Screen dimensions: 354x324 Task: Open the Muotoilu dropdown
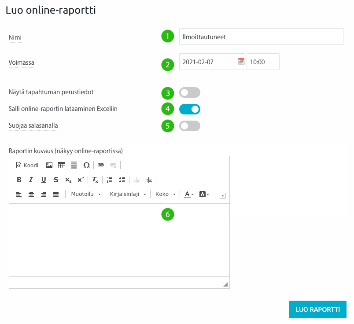coord(86,194)
